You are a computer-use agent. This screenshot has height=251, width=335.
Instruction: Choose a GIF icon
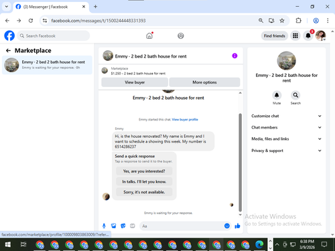[x=133, y=226]
